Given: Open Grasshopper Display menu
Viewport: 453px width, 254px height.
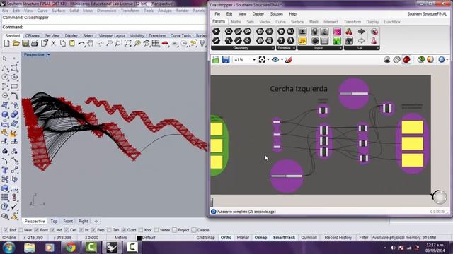Looking at the screenshot, I should [258, 14].
